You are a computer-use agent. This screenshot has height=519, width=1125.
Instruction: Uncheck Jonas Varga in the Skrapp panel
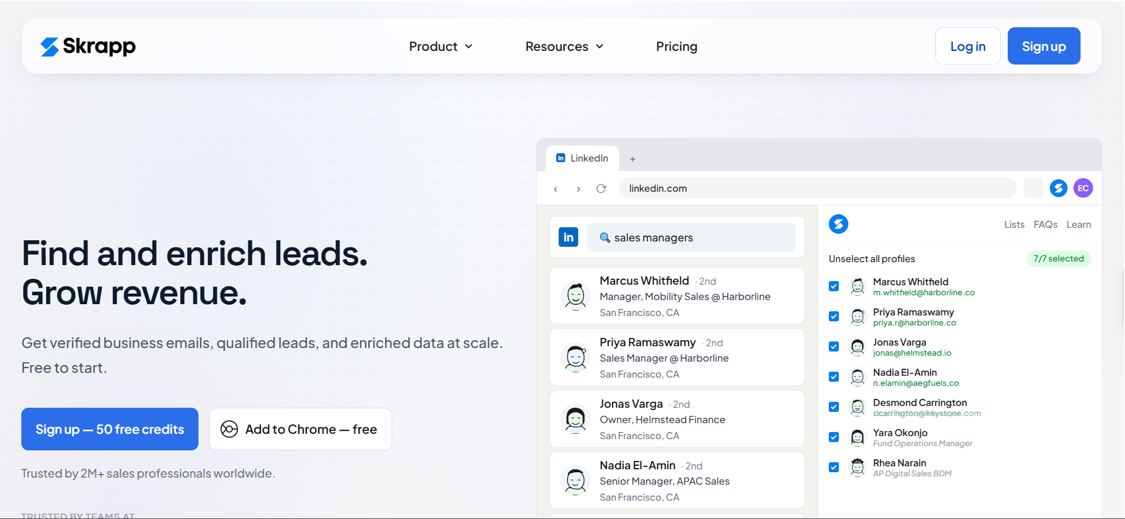834,347
